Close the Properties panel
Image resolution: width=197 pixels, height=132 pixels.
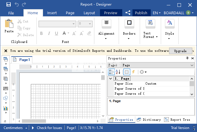pyautogui.click(x=193, y=58)
